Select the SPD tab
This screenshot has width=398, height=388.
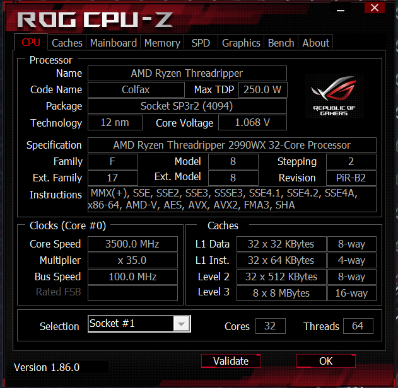(201, 43)
